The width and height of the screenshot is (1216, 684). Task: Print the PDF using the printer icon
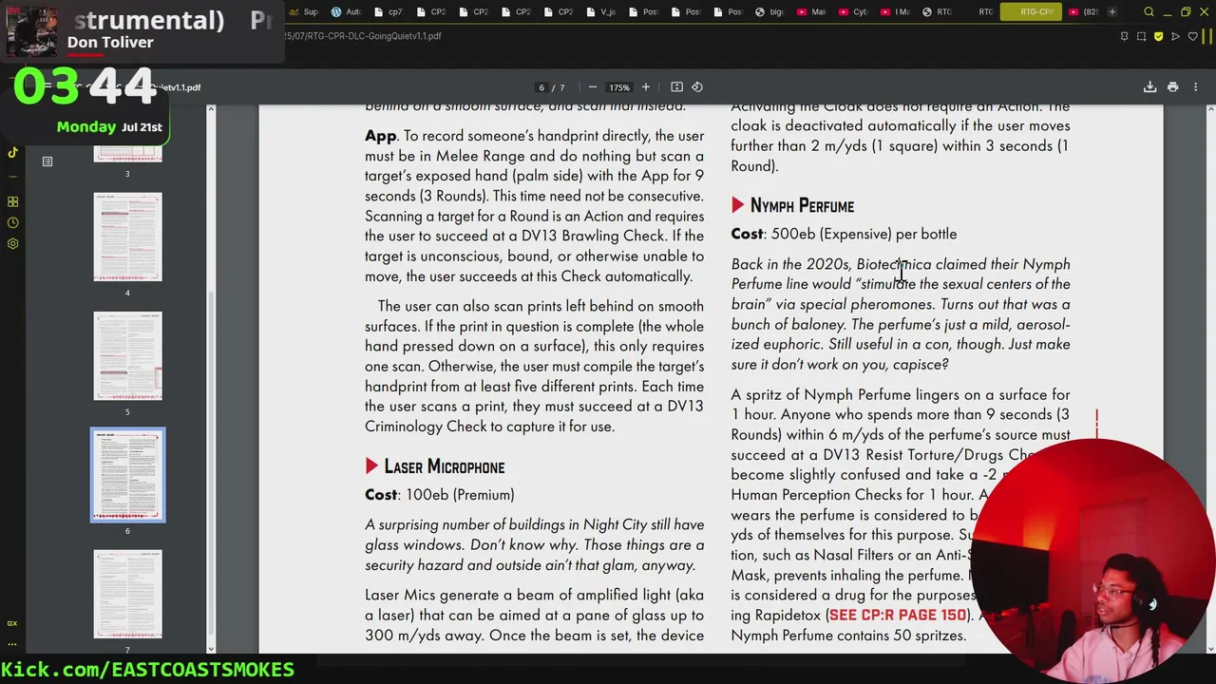[x=1172, y=86]
